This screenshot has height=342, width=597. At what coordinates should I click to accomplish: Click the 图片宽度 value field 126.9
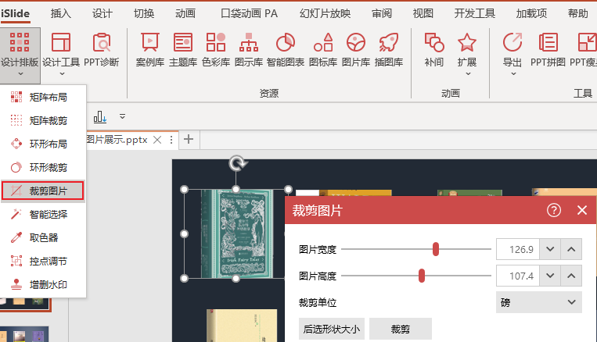coord(518,249)
